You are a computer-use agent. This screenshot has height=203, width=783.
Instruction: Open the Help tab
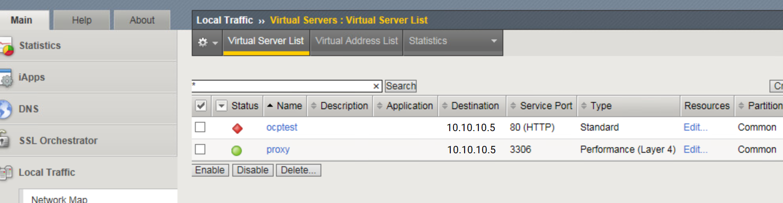[x=82, y=20]
